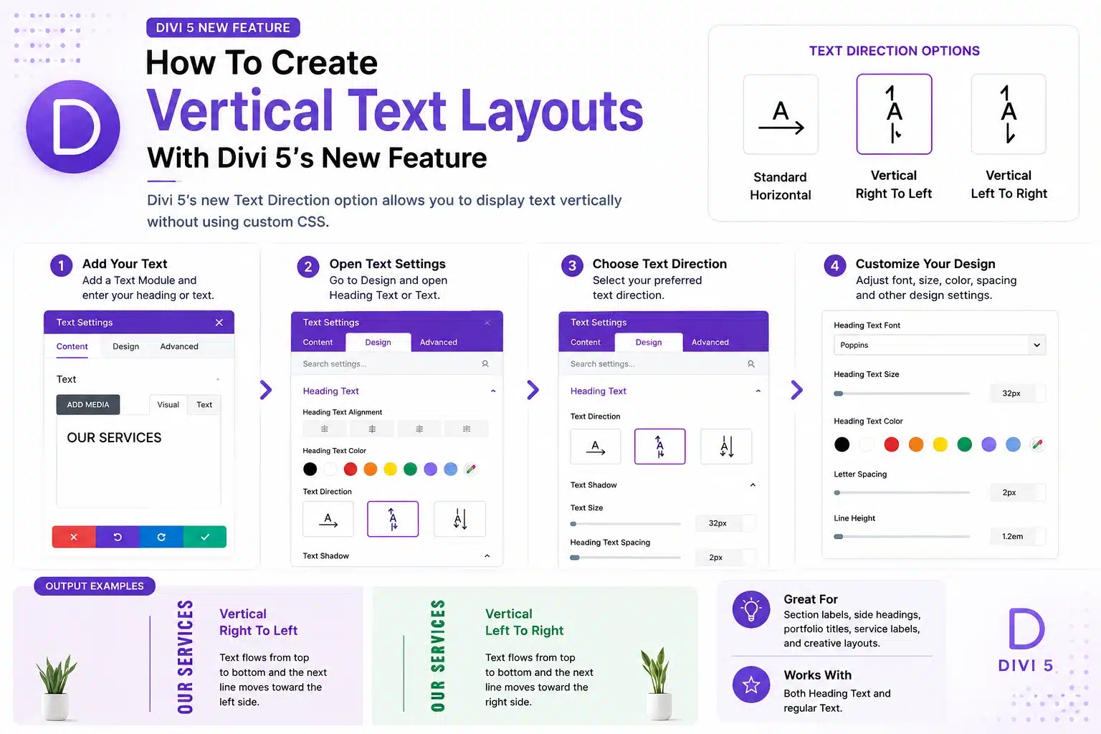The height and width of the screenshot is (734, 1101).
Task: Switch to Text editor tab
Action: 204,404
